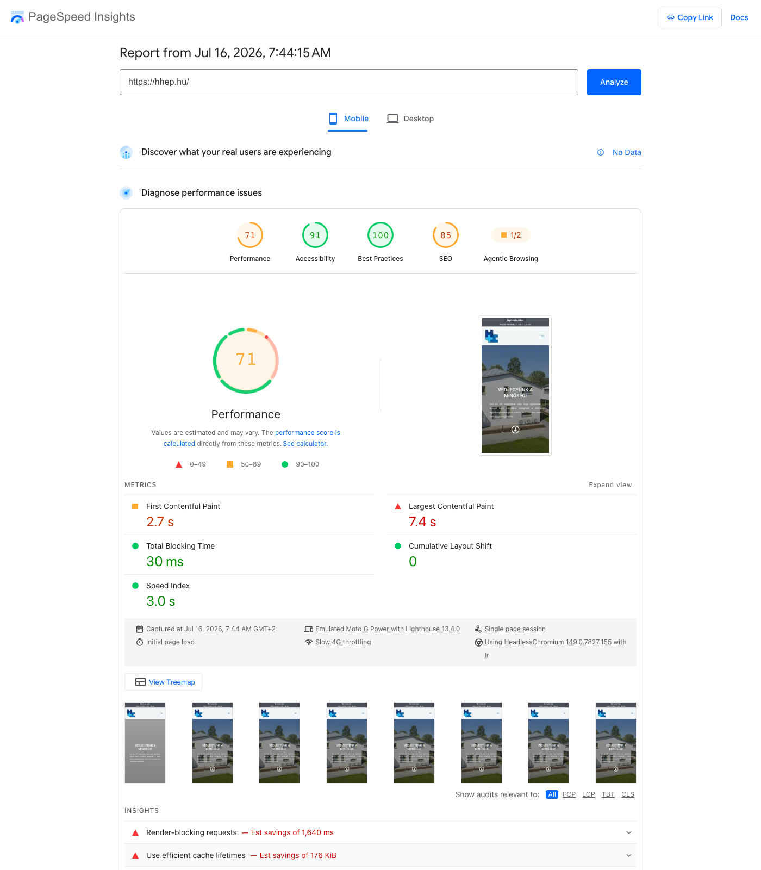Switch to the Desktop tab
The width and height of the screenshot is (761, 870).
point(410,119)
